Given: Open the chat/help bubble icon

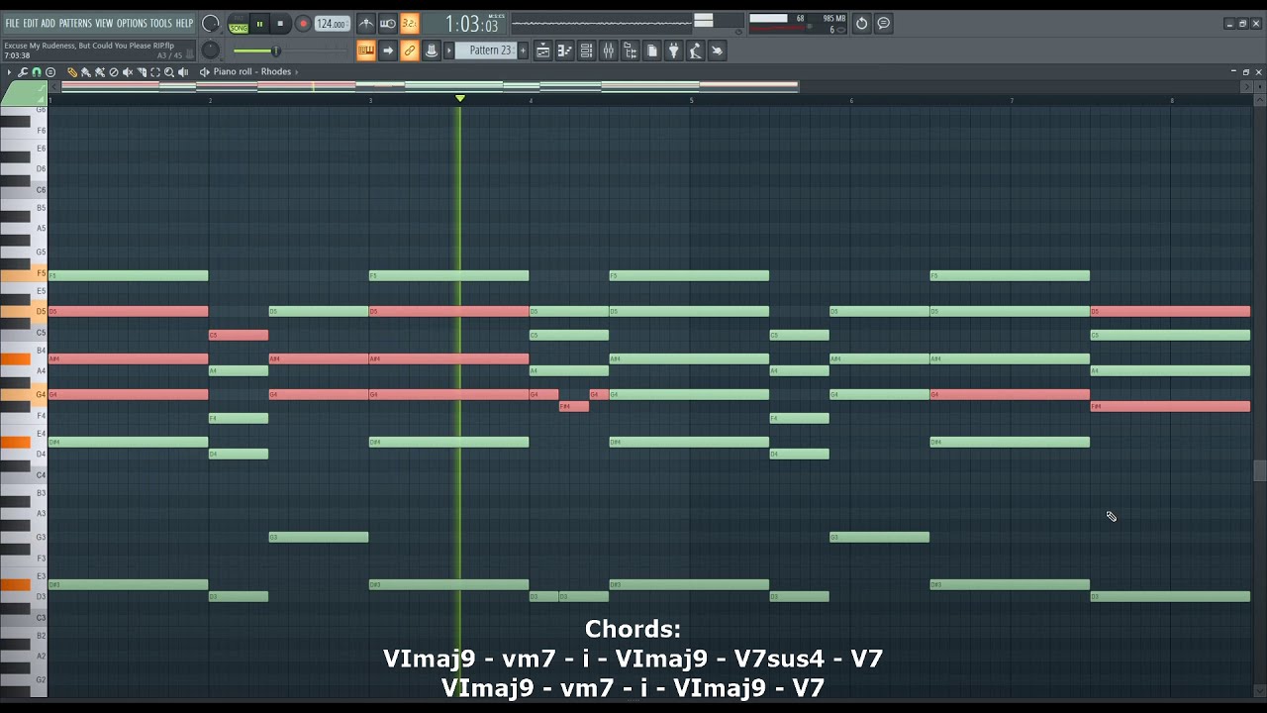Looking at the screenshot, I should click(884, 24).
